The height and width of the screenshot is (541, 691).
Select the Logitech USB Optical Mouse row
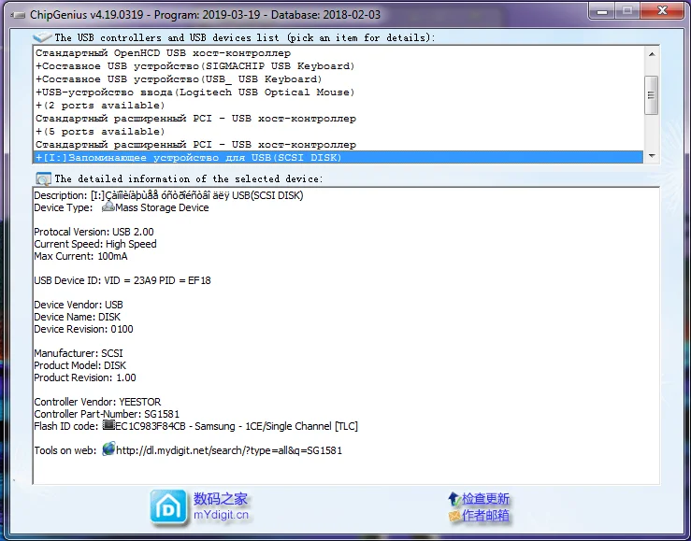pos(338,93)
